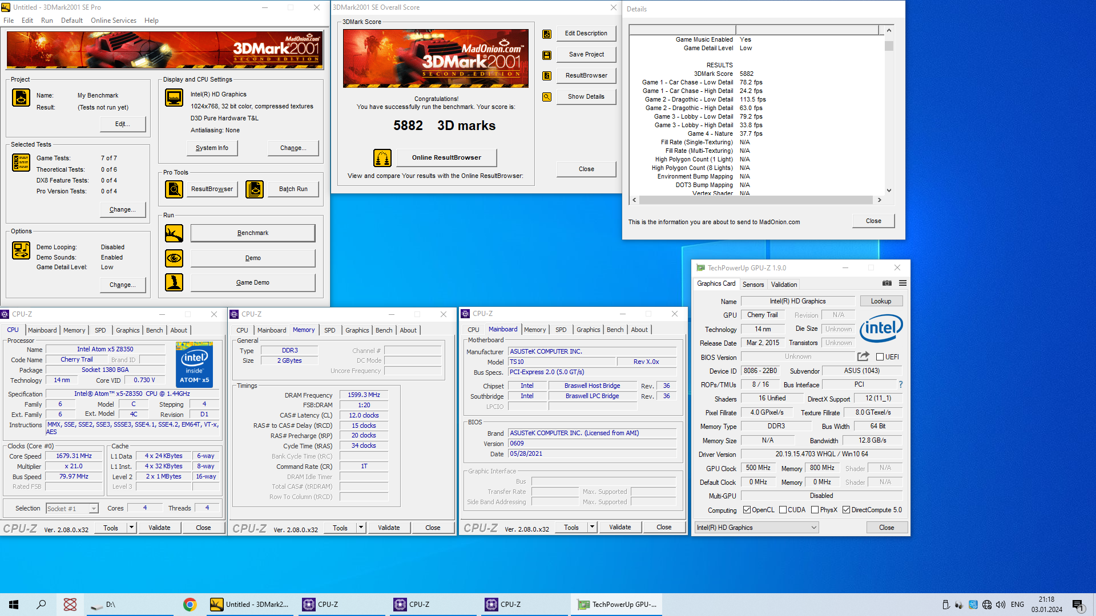Click the Options demo settings icon
Viewport: 1096px width, 616px height.
(21, 250)
